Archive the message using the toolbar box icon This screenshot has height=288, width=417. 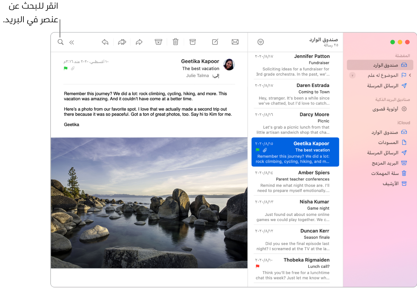pos(192,42)
